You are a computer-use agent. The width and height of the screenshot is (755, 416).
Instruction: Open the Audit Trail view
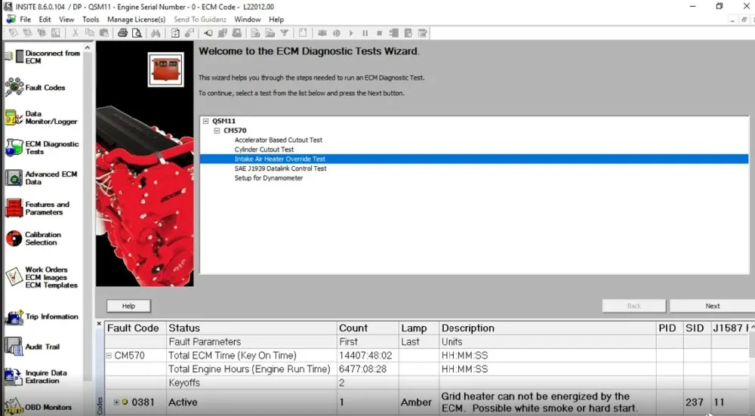point(32,347)
